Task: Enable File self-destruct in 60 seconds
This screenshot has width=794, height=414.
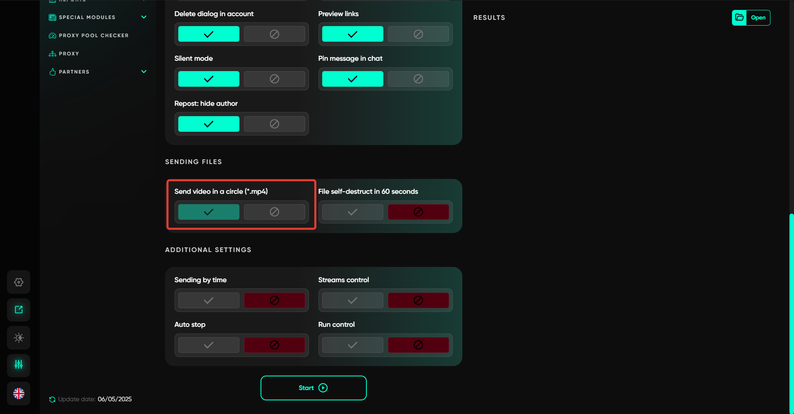Action: pyautogui.click(x=352, y=212)
